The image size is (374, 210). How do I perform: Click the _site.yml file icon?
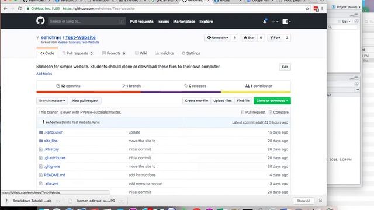click(x=41, y=184)
